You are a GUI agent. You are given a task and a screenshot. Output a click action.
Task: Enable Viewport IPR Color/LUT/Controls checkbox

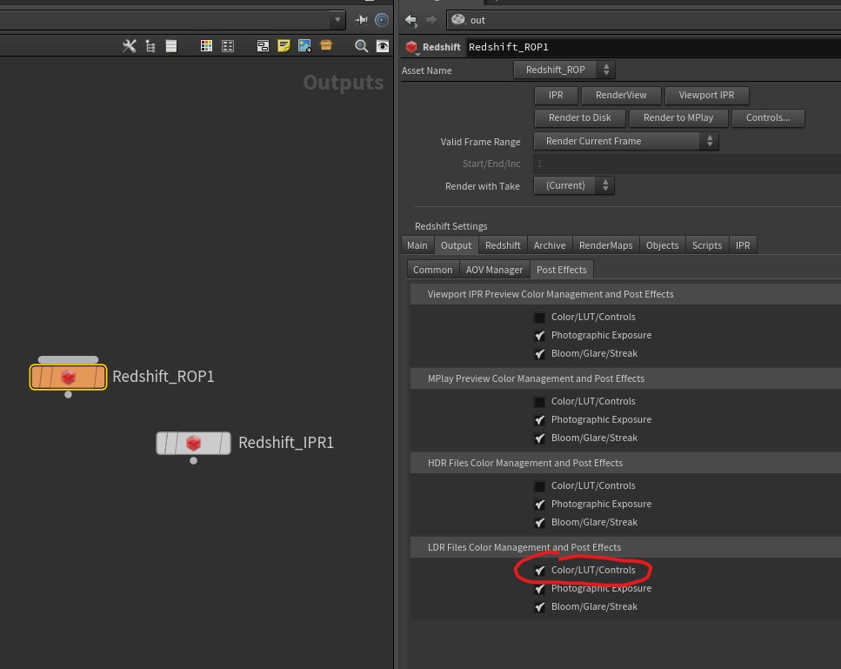point(539,318)
